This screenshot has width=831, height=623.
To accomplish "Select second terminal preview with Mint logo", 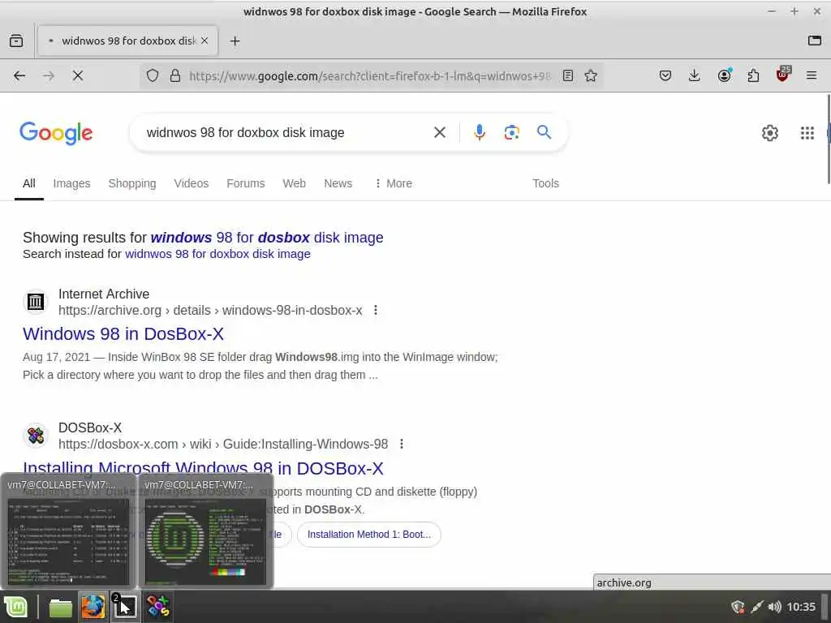I will [x=205, y=531].
